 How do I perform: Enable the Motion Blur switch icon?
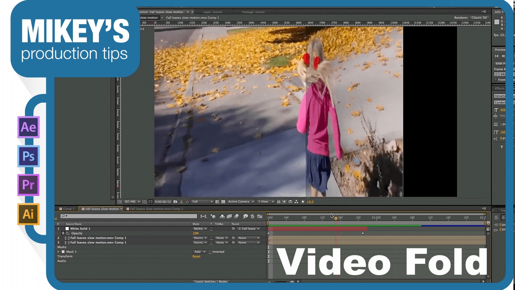237,216
